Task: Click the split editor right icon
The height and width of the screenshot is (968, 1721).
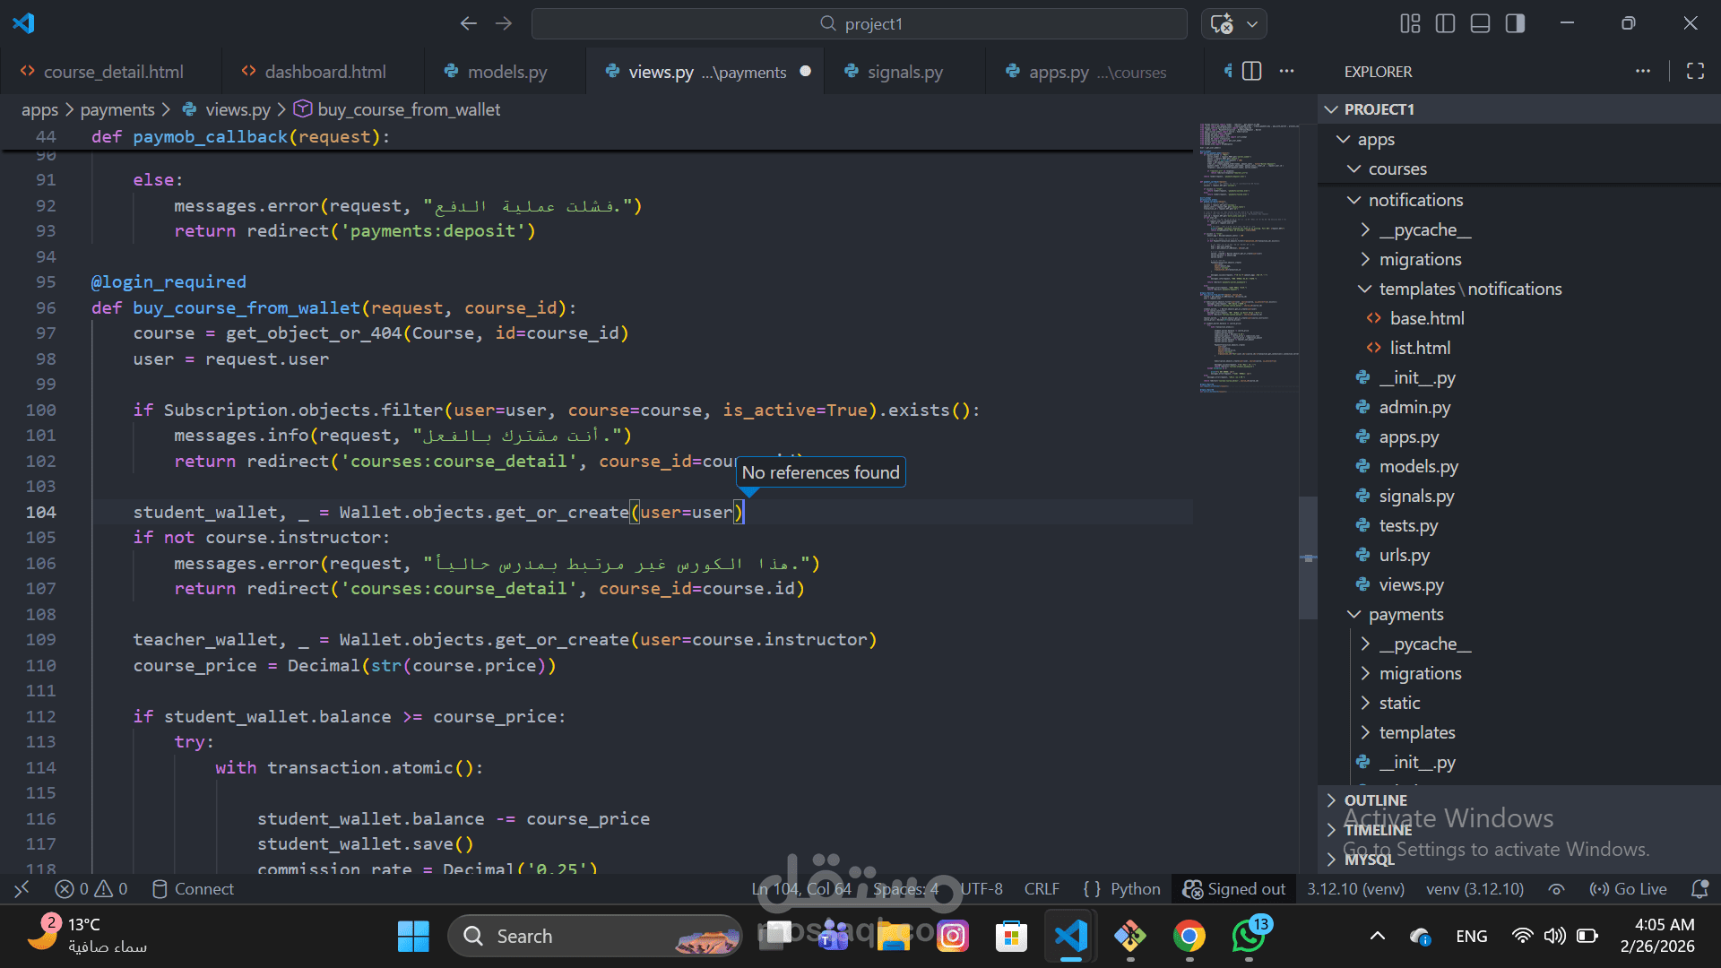Action: pyautogui.click(x=1252, y=72)
